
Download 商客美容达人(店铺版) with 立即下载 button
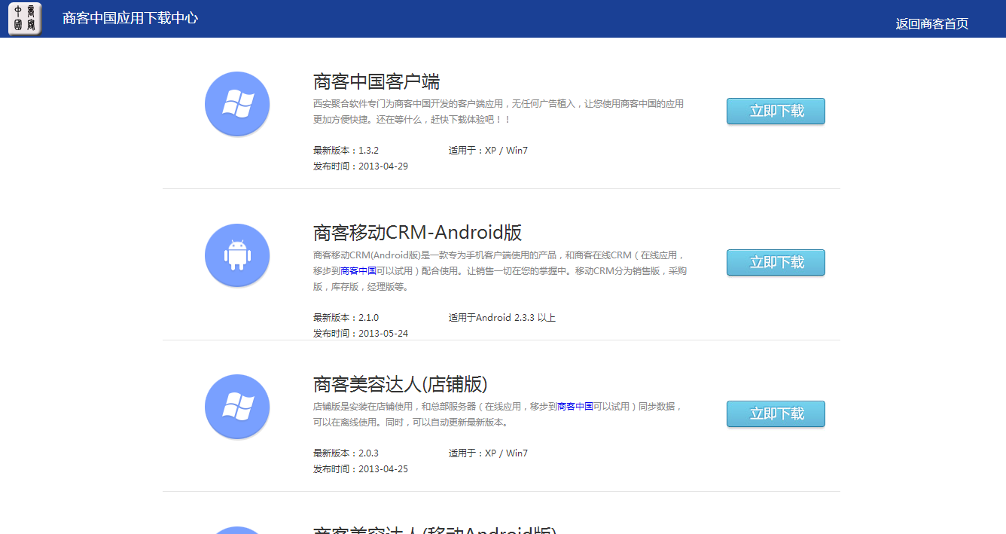[x=776, y=413]
